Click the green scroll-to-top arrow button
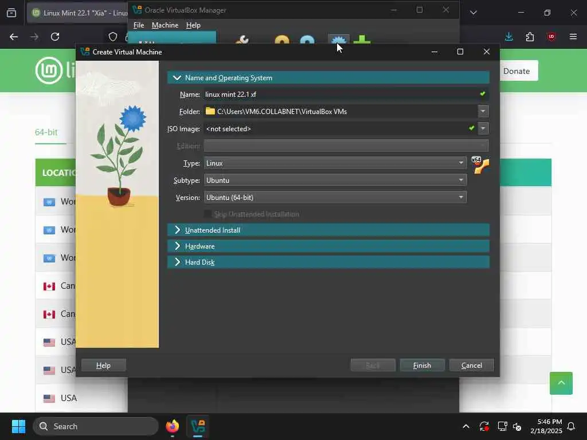587x440 pixels. [x=561, y=383]
